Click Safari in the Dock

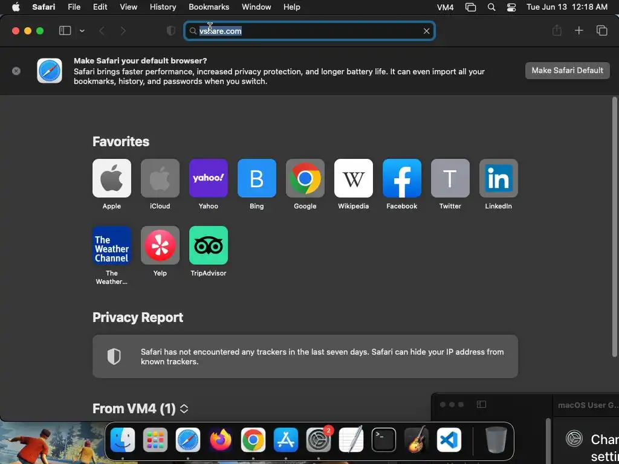coord(188,440)
